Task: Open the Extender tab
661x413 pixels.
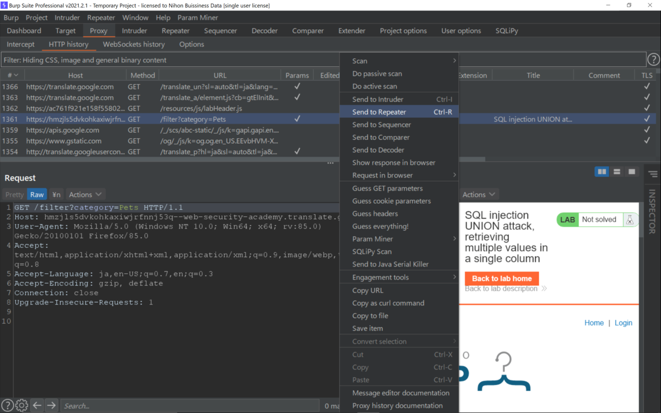Action: click(352, 31)
